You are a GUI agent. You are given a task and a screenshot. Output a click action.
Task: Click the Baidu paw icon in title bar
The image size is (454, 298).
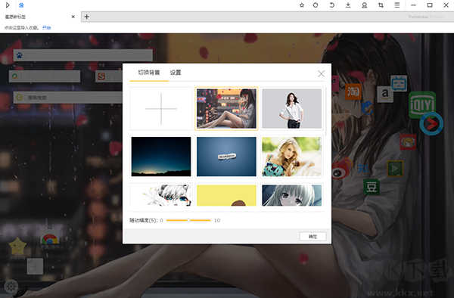(21, 5)
